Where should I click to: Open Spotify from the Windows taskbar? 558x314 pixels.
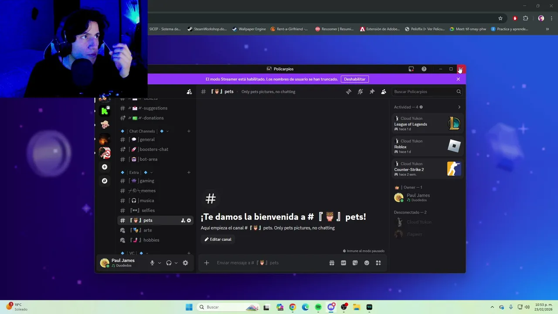pyautogui.click(x=318, y=307)
